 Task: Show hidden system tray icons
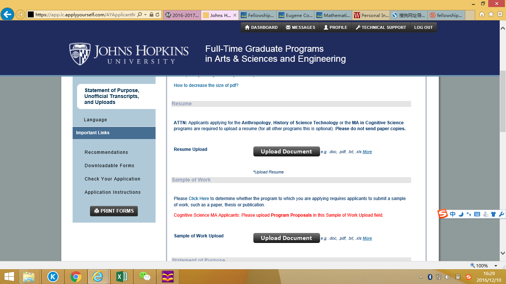[x=421, y=277]
